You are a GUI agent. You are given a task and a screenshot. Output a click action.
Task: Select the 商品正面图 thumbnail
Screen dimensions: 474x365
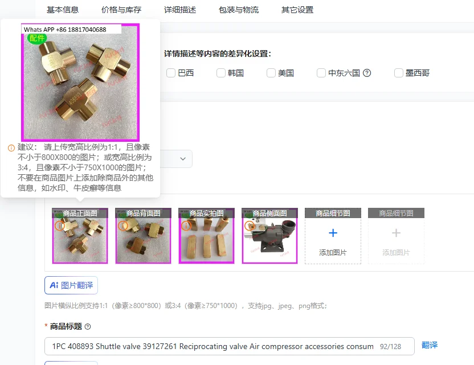pos(80,236)
